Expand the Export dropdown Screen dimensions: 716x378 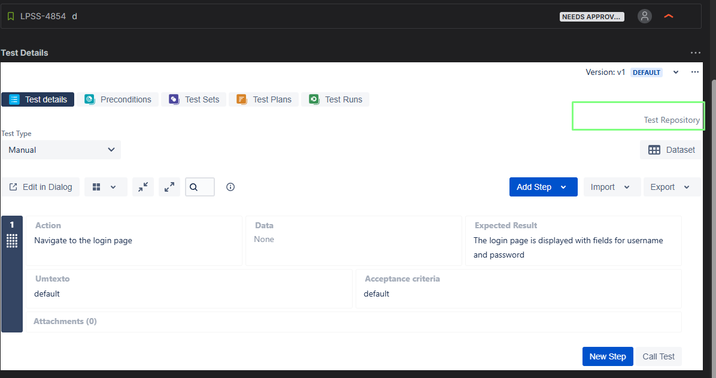tap(671, 187)
